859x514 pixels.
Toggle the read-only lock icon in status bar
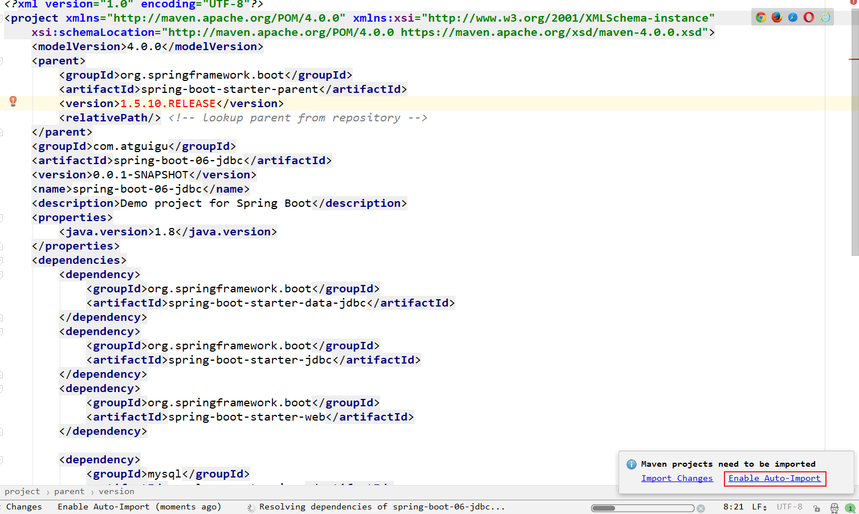tap(817, 508)
